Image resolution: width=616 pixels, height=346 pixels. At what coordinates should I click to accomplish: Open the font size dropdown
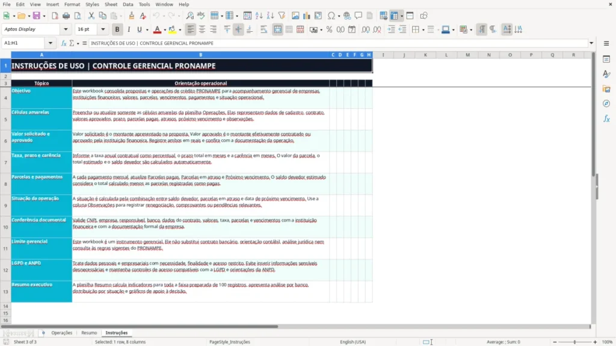tap(103, 29)
